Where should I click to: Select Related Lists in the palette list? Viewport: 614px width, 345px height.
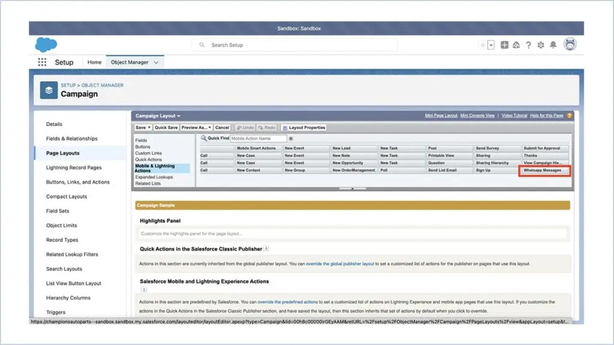[148, 184]
